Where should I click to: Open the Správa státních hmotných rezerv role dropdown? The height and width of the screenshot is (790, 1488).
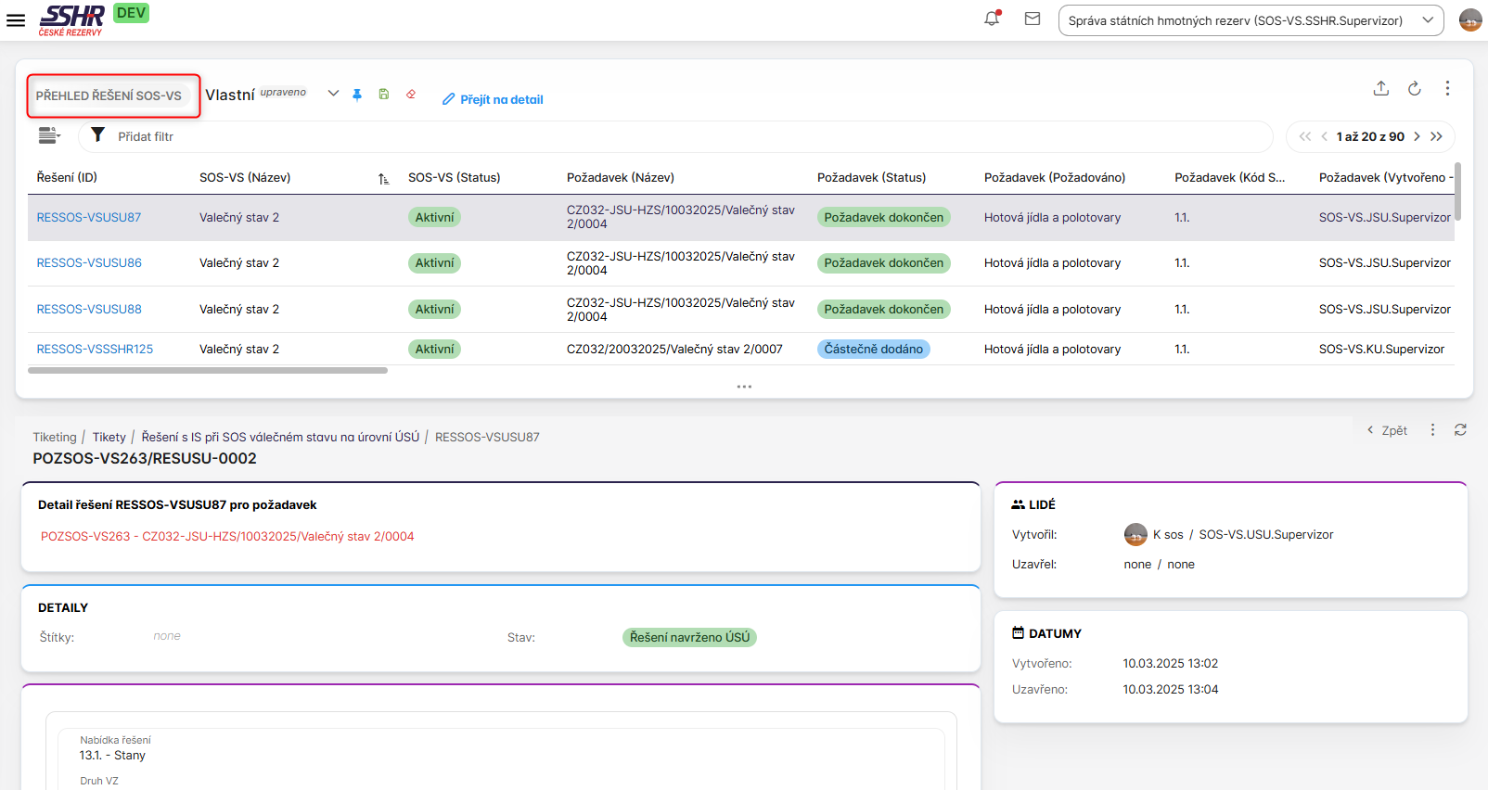point(1250,20)
